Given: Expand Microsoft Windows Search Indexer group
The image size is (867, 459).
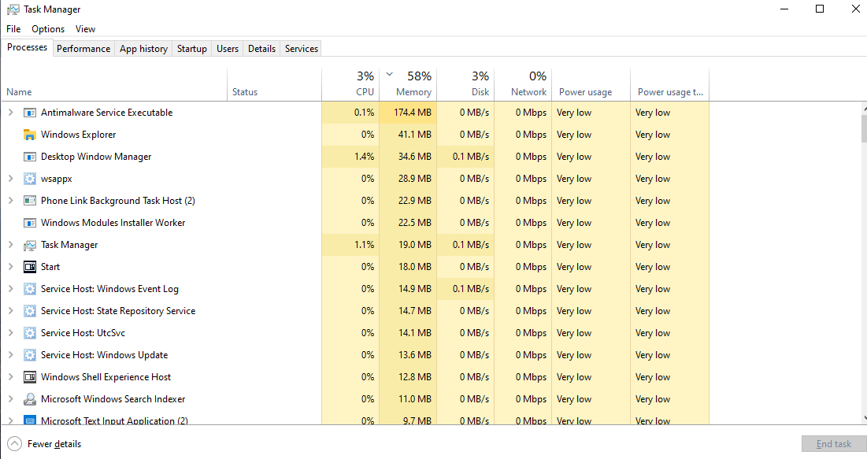Looking at the screenshot, I should (x=10, y=398).
